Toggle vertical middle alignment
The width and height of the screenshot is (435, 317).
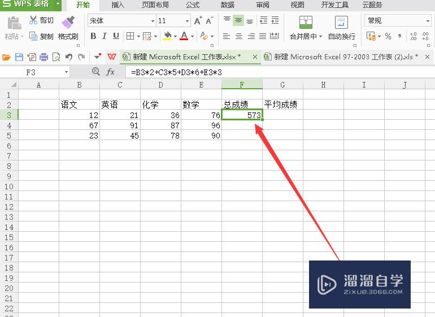(x=238, y=20)
